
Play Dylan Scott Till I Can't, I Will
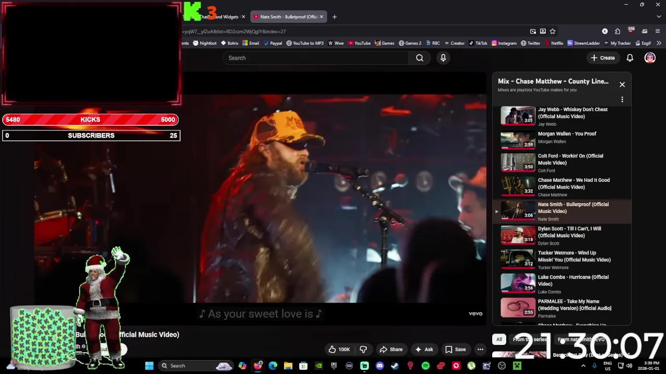coord(562,235)
